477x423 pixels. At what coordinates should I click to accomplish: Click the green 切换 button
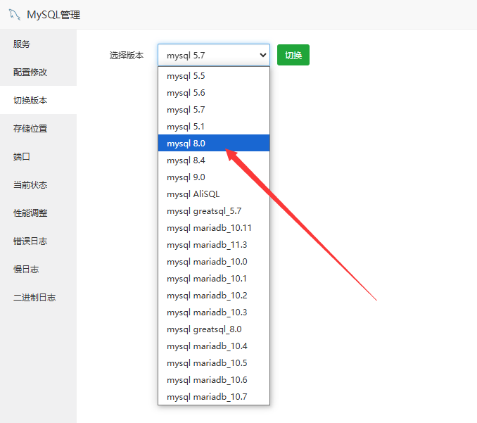pyautogui.click(x=293, y=55)
